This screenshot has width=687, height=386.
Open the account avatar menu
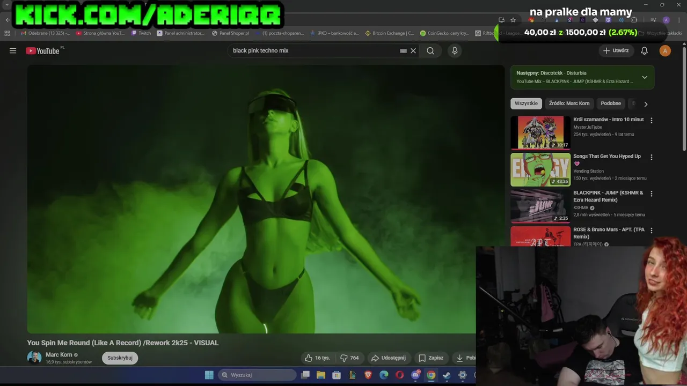pos(665,51)
